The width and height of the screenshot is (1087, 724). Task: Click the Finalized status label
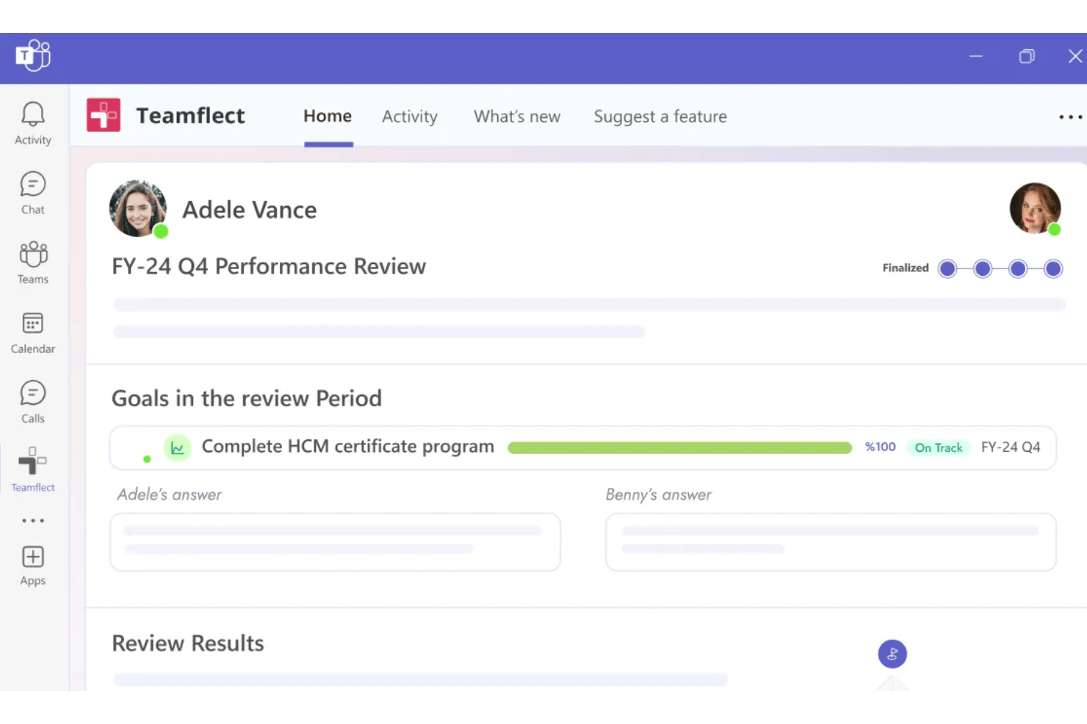tap(906, 268)
